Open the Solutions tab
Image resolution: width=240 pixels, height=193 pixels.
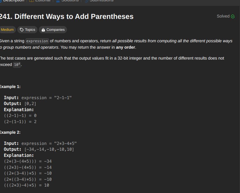pyautogui.click(x=67, y=1)
